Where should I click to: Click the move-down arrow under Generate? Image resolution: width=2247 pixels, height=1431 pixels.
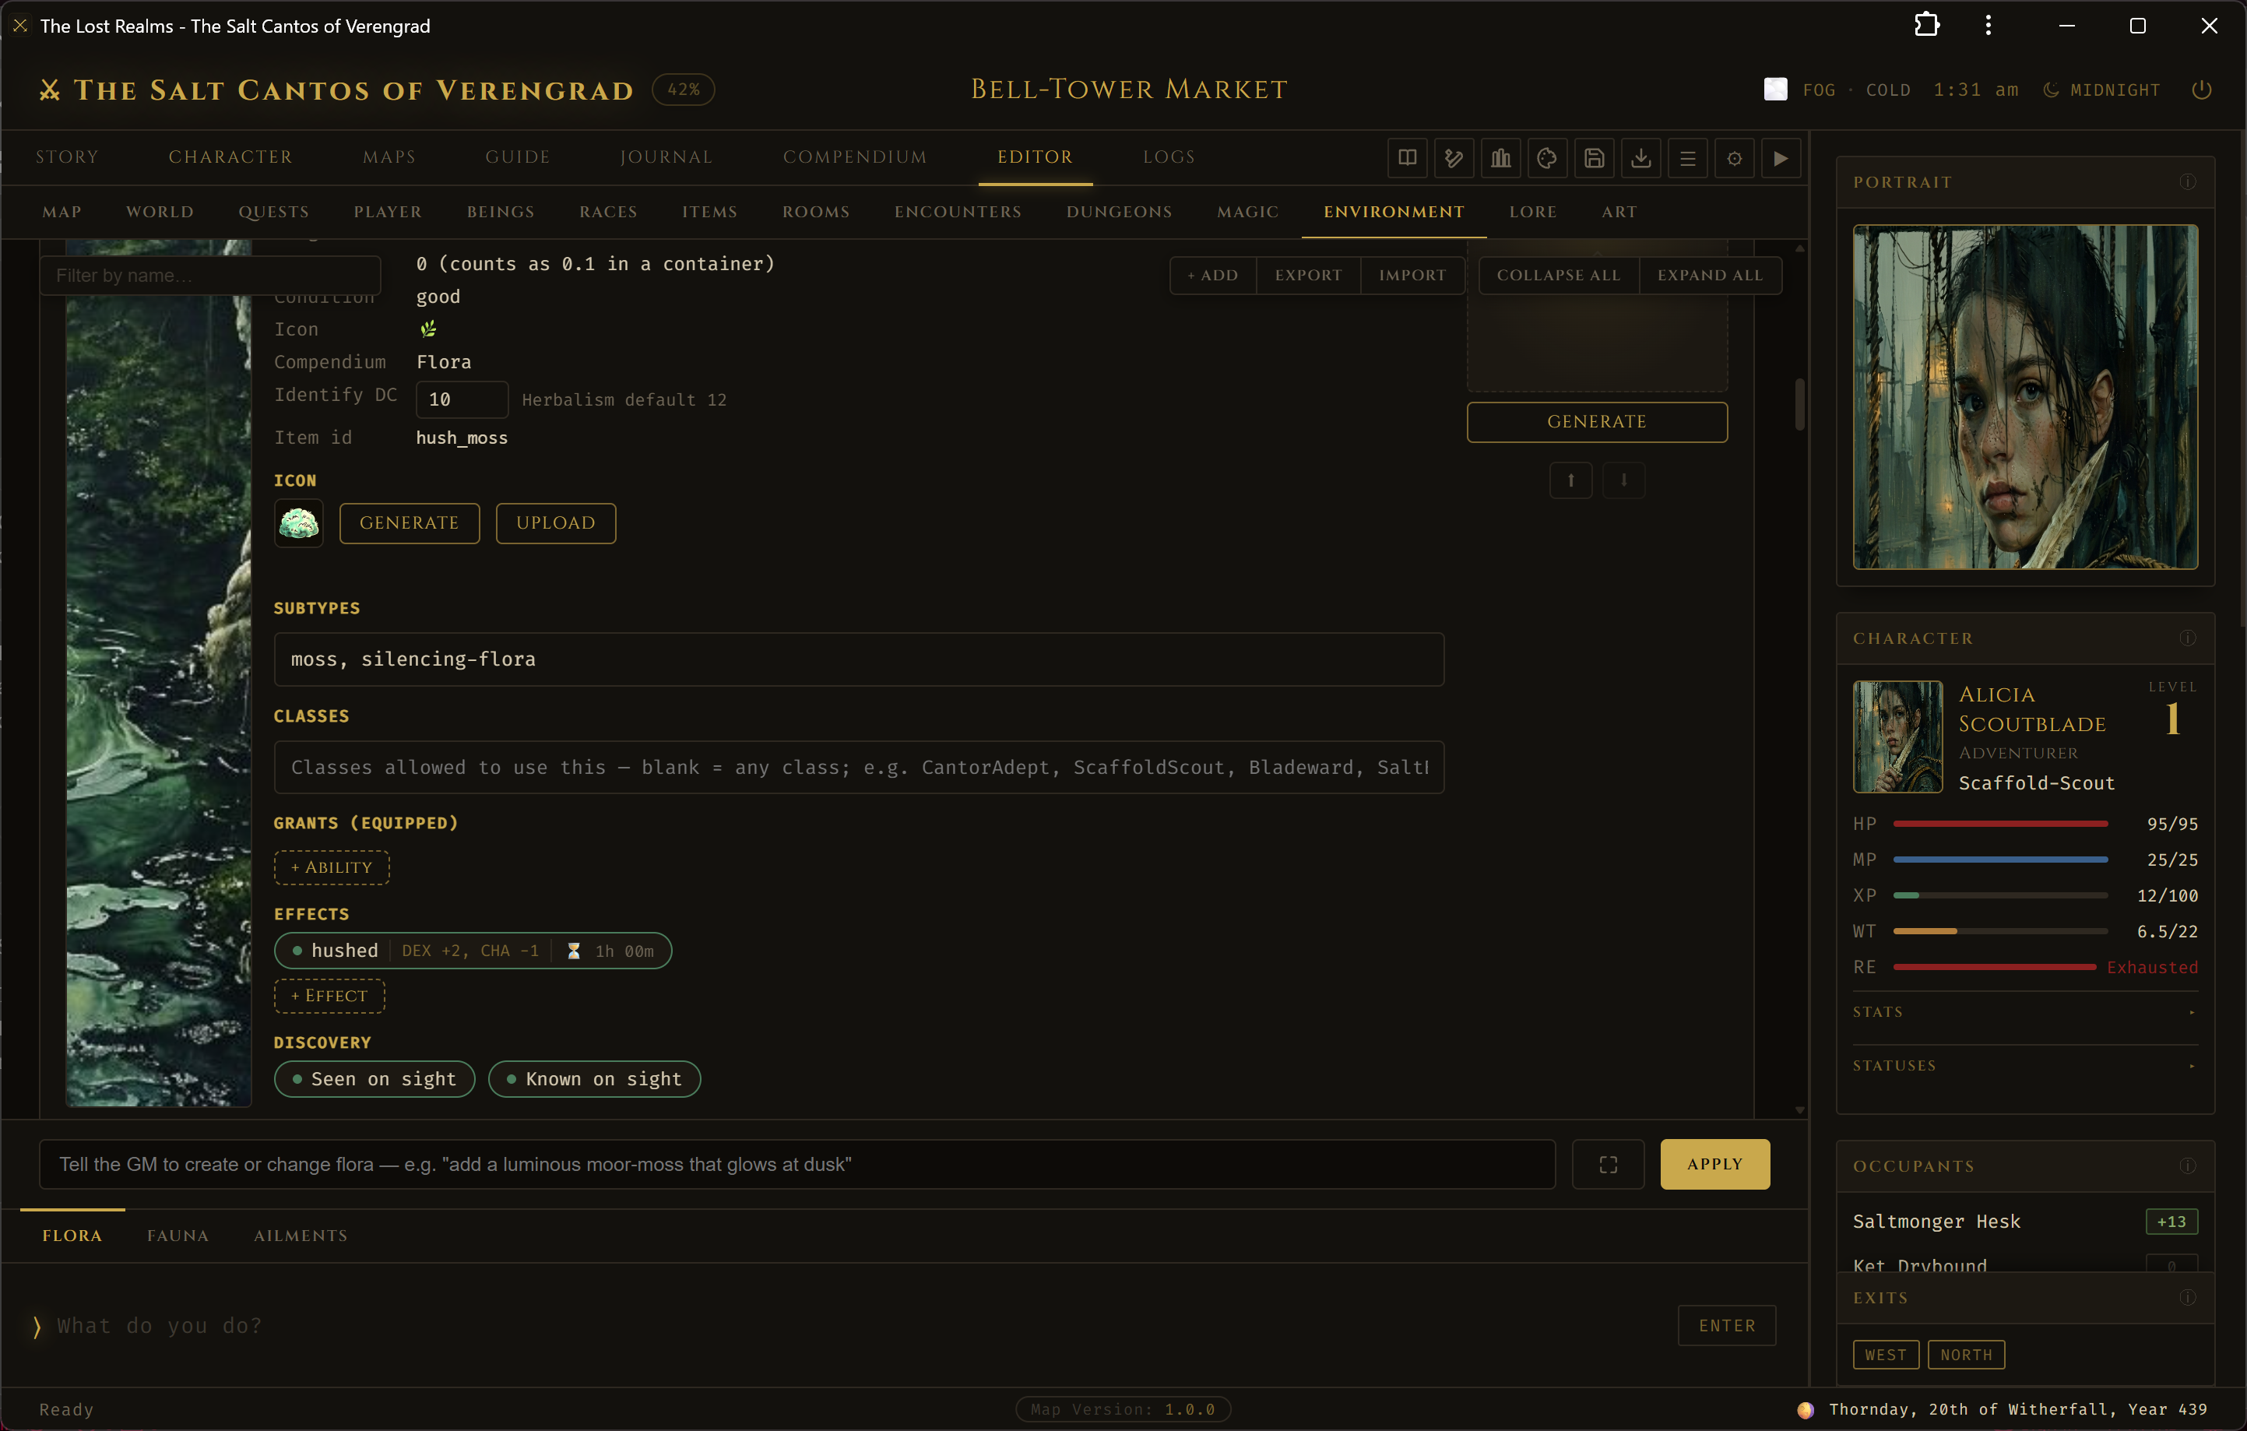1623,480
